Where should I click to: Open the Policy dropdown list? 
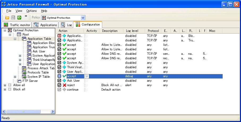(83, 18)
